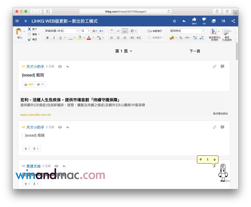
Task: Open the www.manulife.com.hk ad link
Action: click(35, 115)
